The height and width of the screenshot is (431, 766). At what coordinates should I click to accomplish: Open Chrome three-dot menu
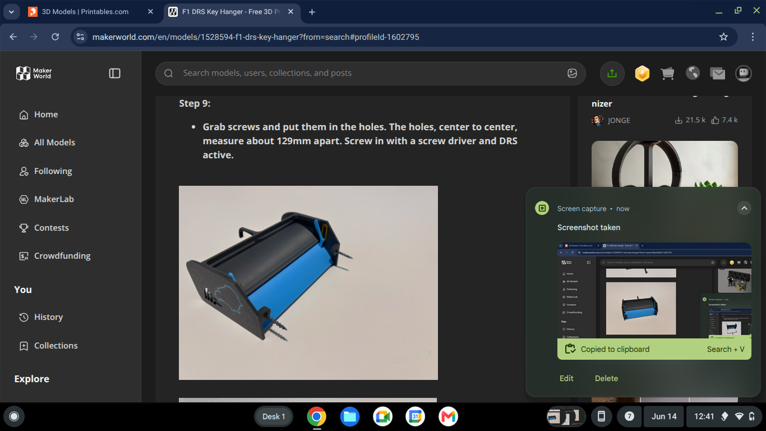[753, 36]
